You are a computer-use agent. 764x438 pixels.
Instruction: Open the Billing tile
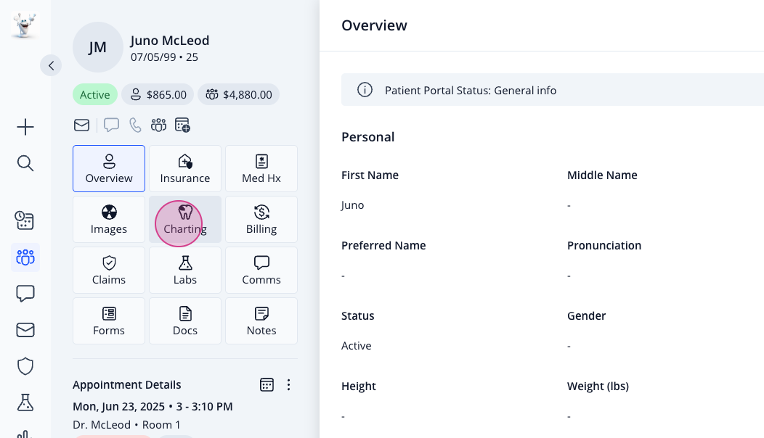tap(261, 220)
